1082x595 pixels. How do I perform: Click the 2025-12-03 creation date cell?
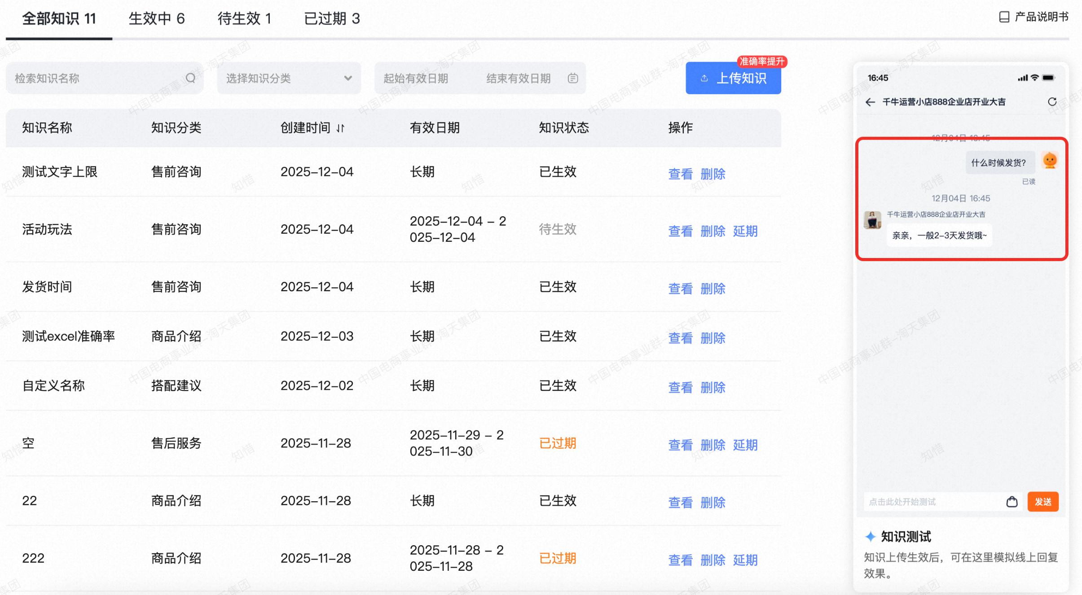(x=317, y=336)
